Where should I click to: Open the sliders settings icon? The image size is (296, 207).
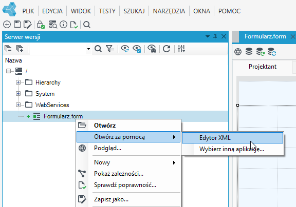coord(181,49)
